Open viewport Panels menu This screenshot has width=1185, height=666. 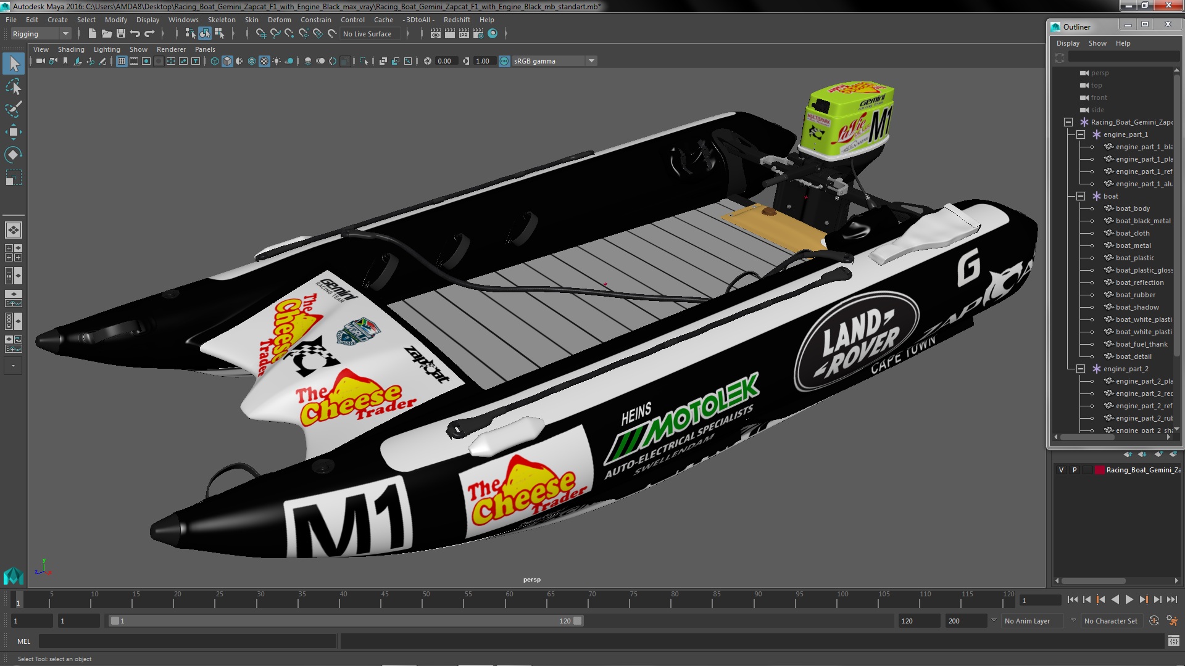point(205,49)
